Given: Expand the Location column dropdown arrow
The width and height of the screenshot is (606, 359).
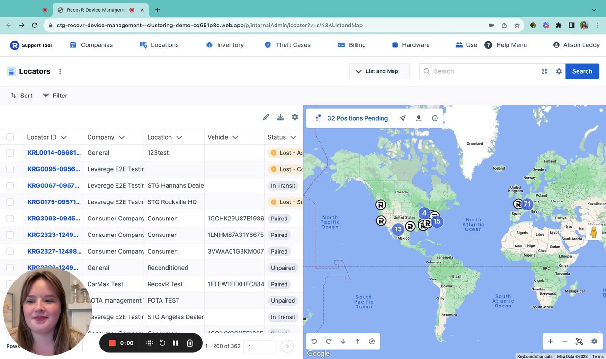Looking at the screenshot, I should click(179, 137).
